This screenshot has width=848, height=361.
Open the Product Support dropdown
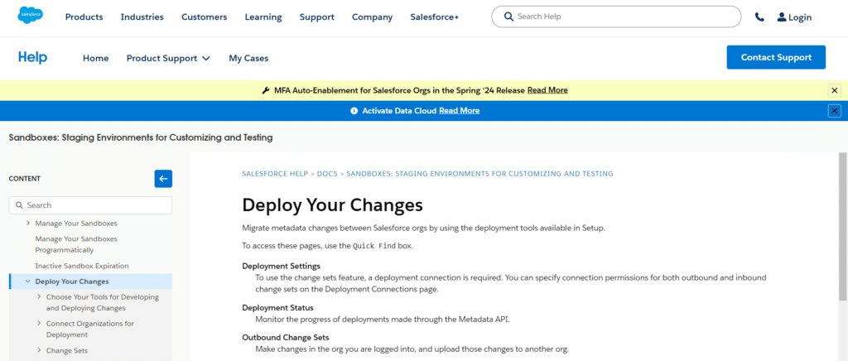(x=168, y=58)
